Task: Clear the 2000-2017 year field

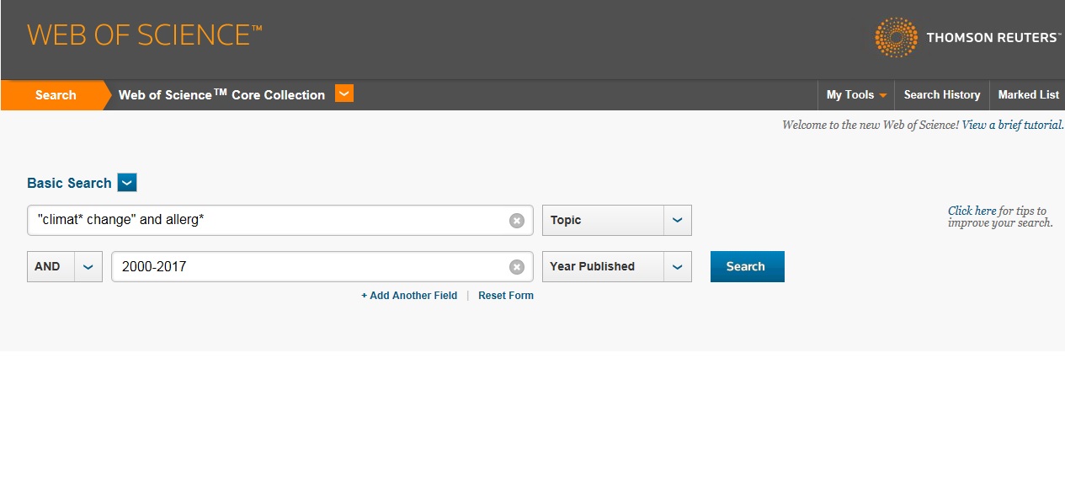Action: pyautogui.click(x=517, y=267)
